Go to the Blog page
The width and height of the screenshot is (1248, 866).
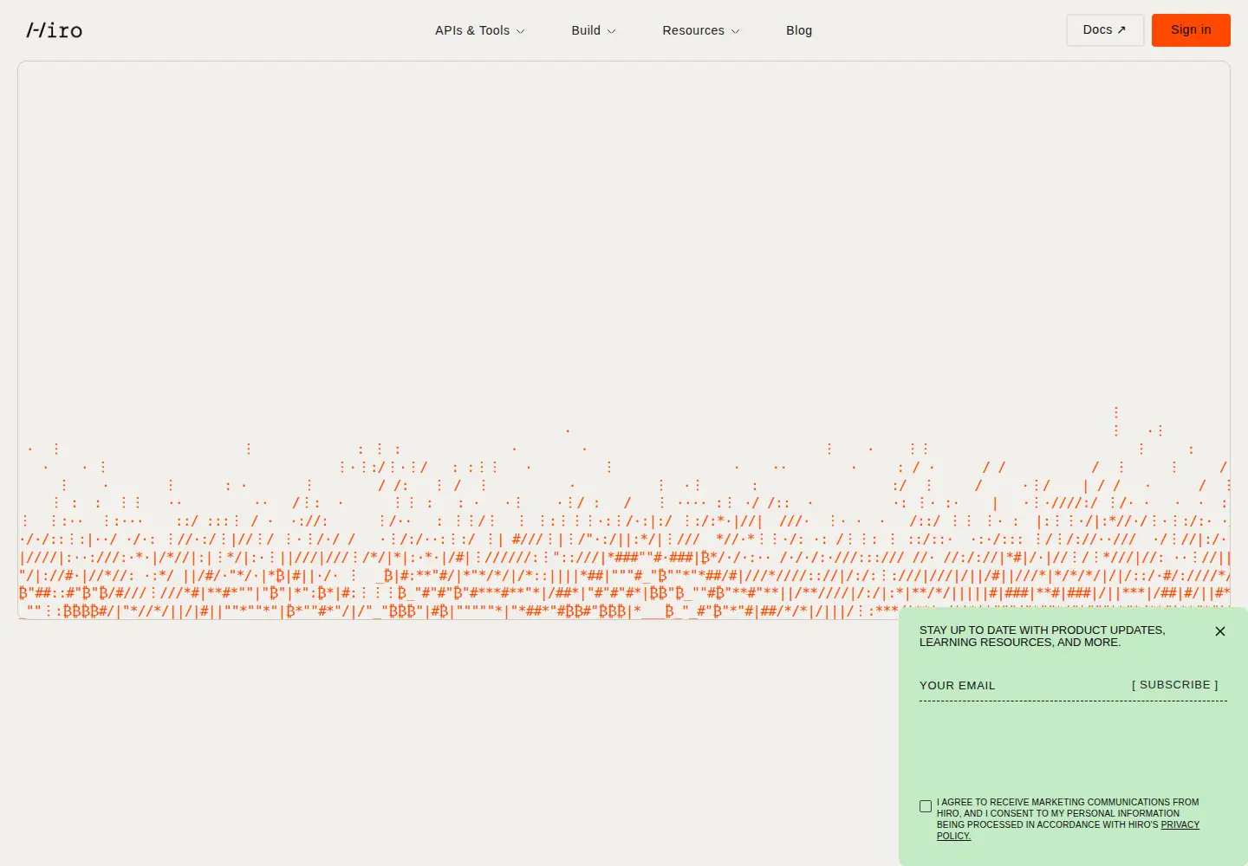[799, 30]
